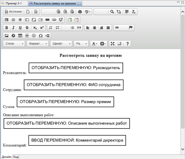This screenshot has width=185, height=159.
Task: Align text right
Action: pos(101,28)
